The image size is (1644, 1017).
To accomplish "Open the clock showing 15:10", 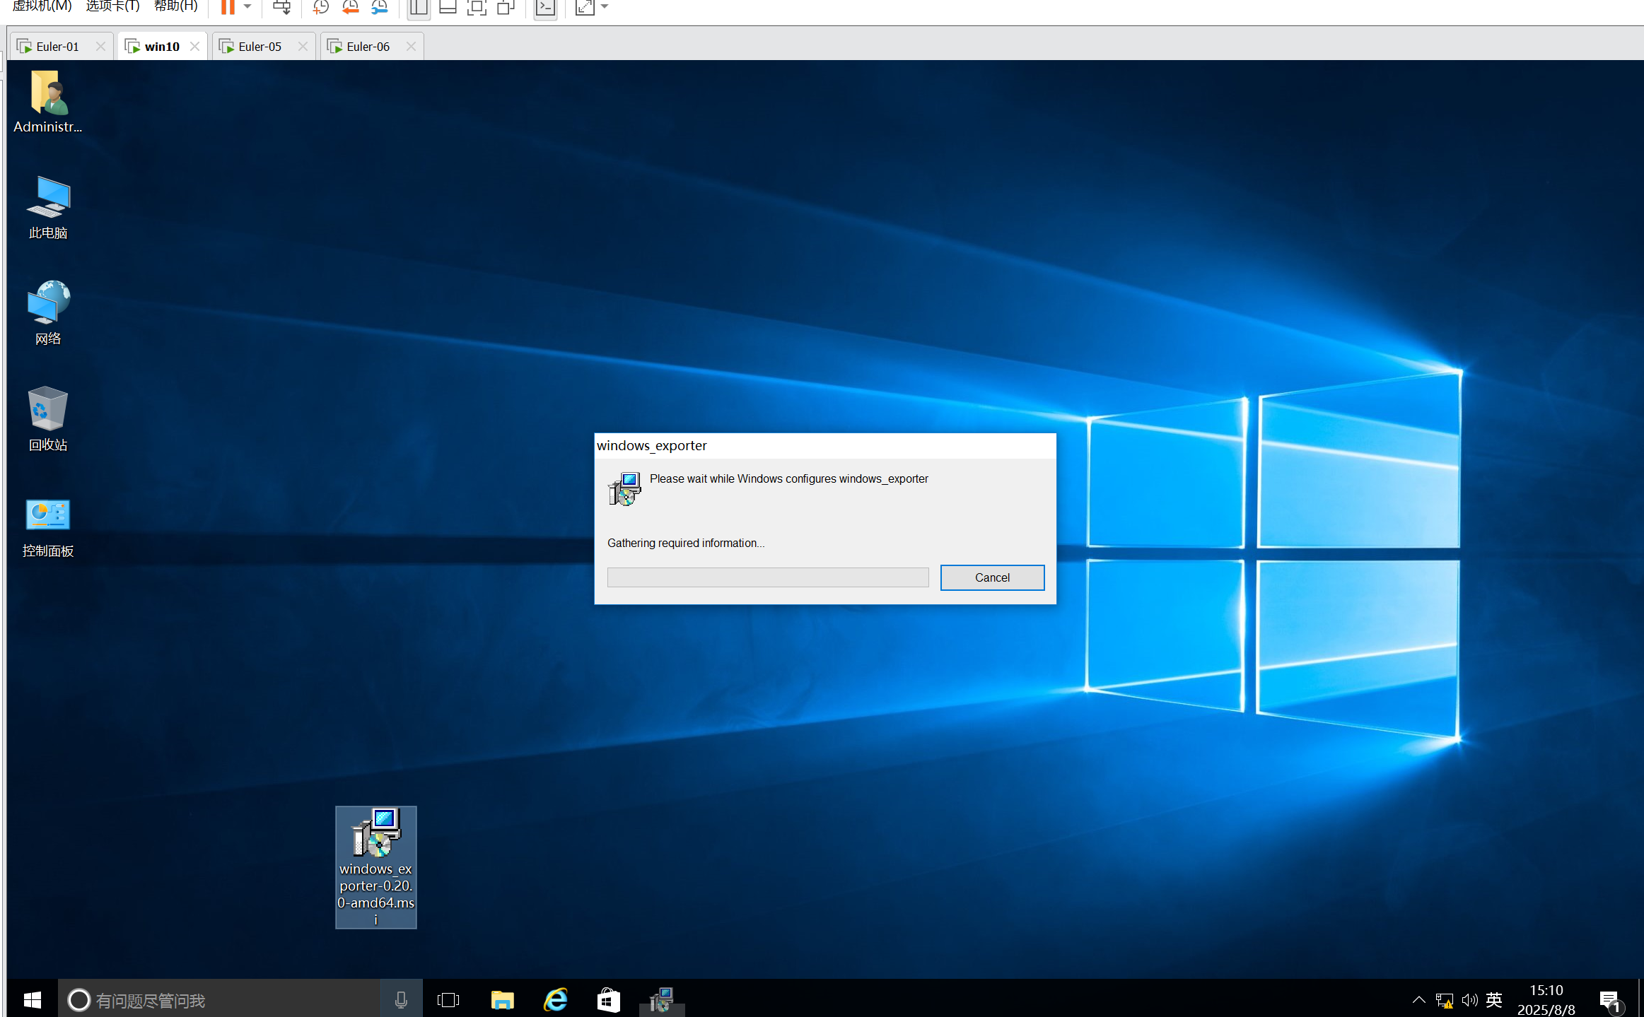I will pos(1546,1000).
